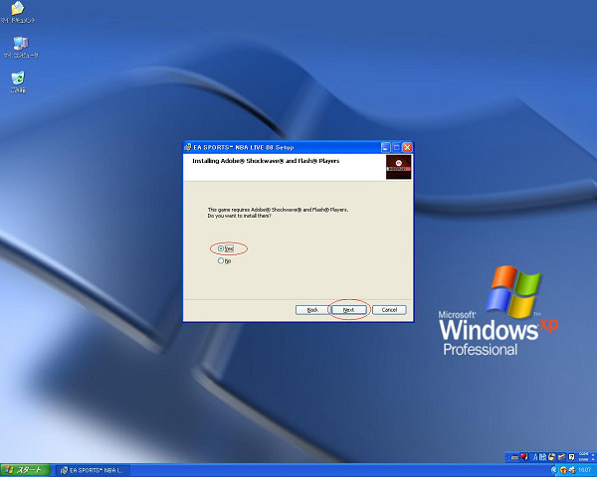Viewport: 597px width, 477px height.
Task: Select the No radio button
Action: pos(221,260)
